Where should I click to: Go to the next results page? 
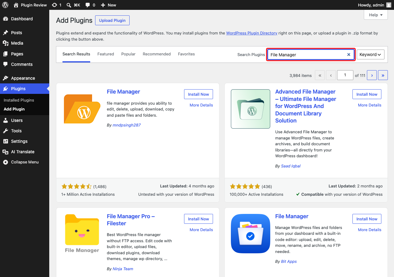click(x=372, y=75)
